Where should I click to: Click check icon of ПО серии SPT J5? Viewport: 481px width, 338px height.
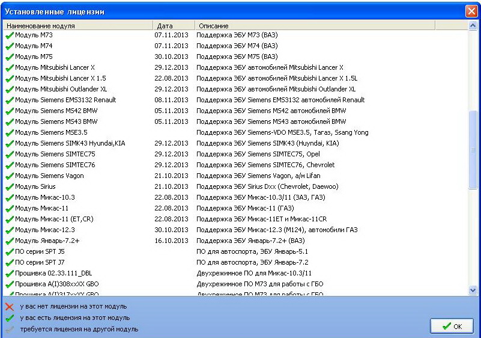pos(10,252)
